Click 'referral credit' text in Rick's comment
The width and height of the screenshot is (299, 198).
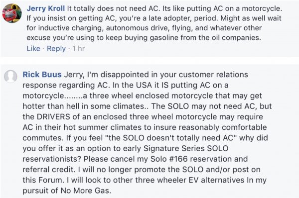click(x=48, y=170)
